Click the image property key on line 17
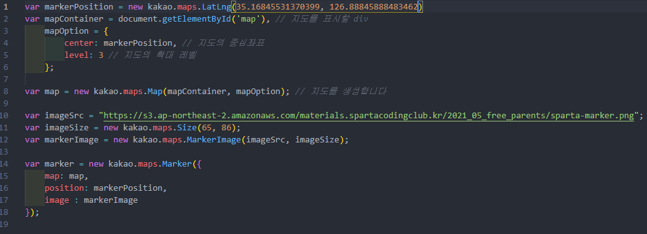 (57, 200)
